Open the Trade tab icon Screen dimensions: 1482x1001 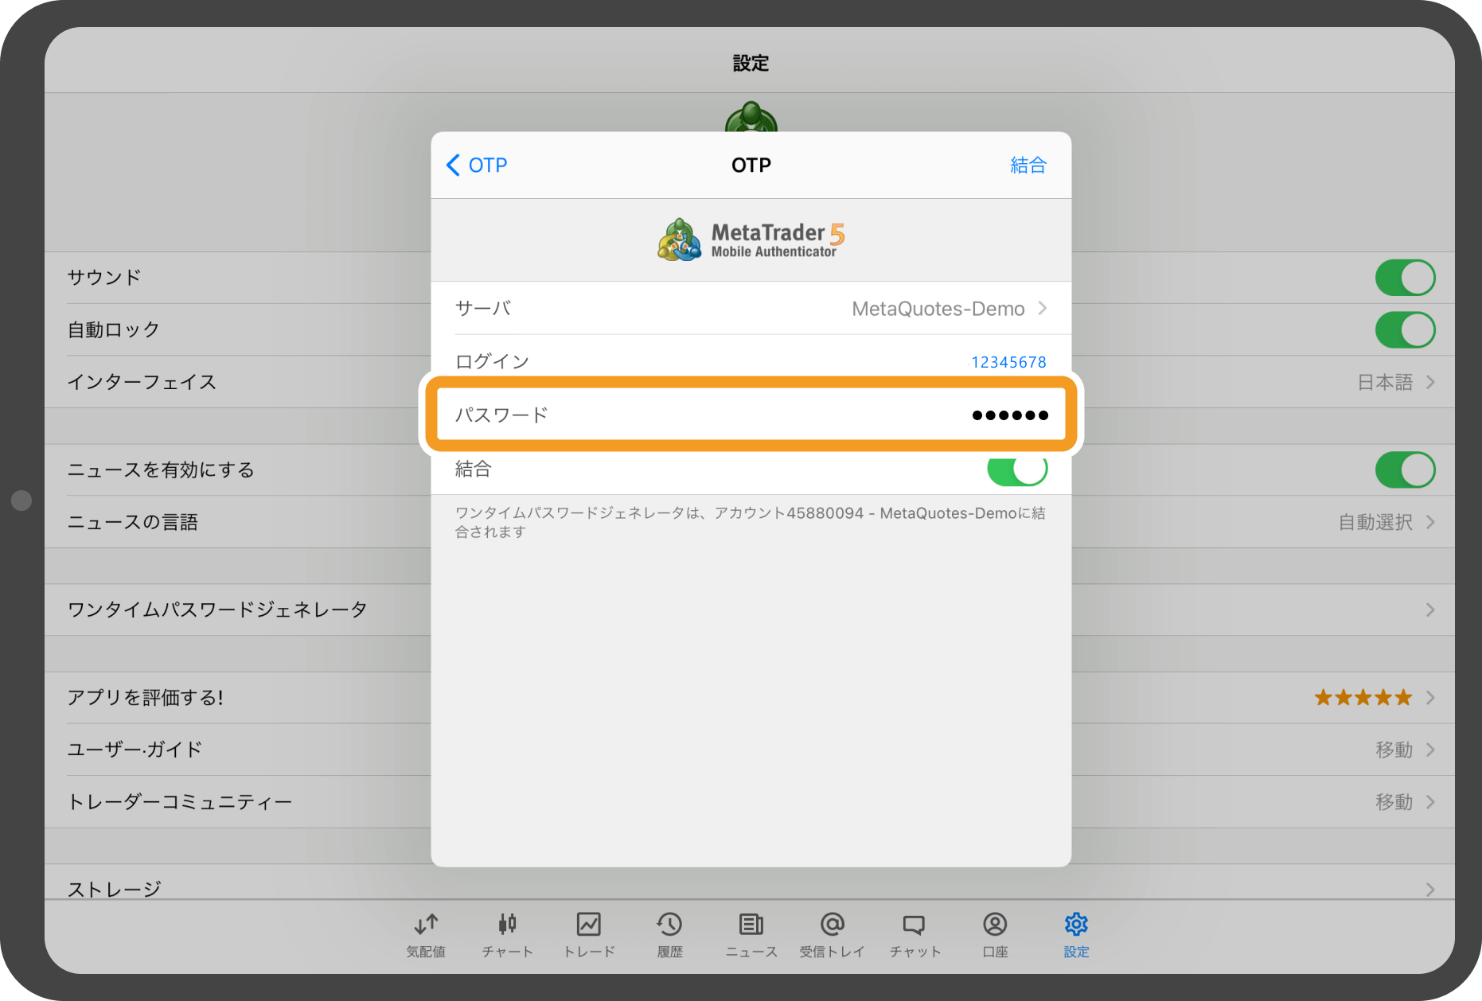tap(589, 924)
